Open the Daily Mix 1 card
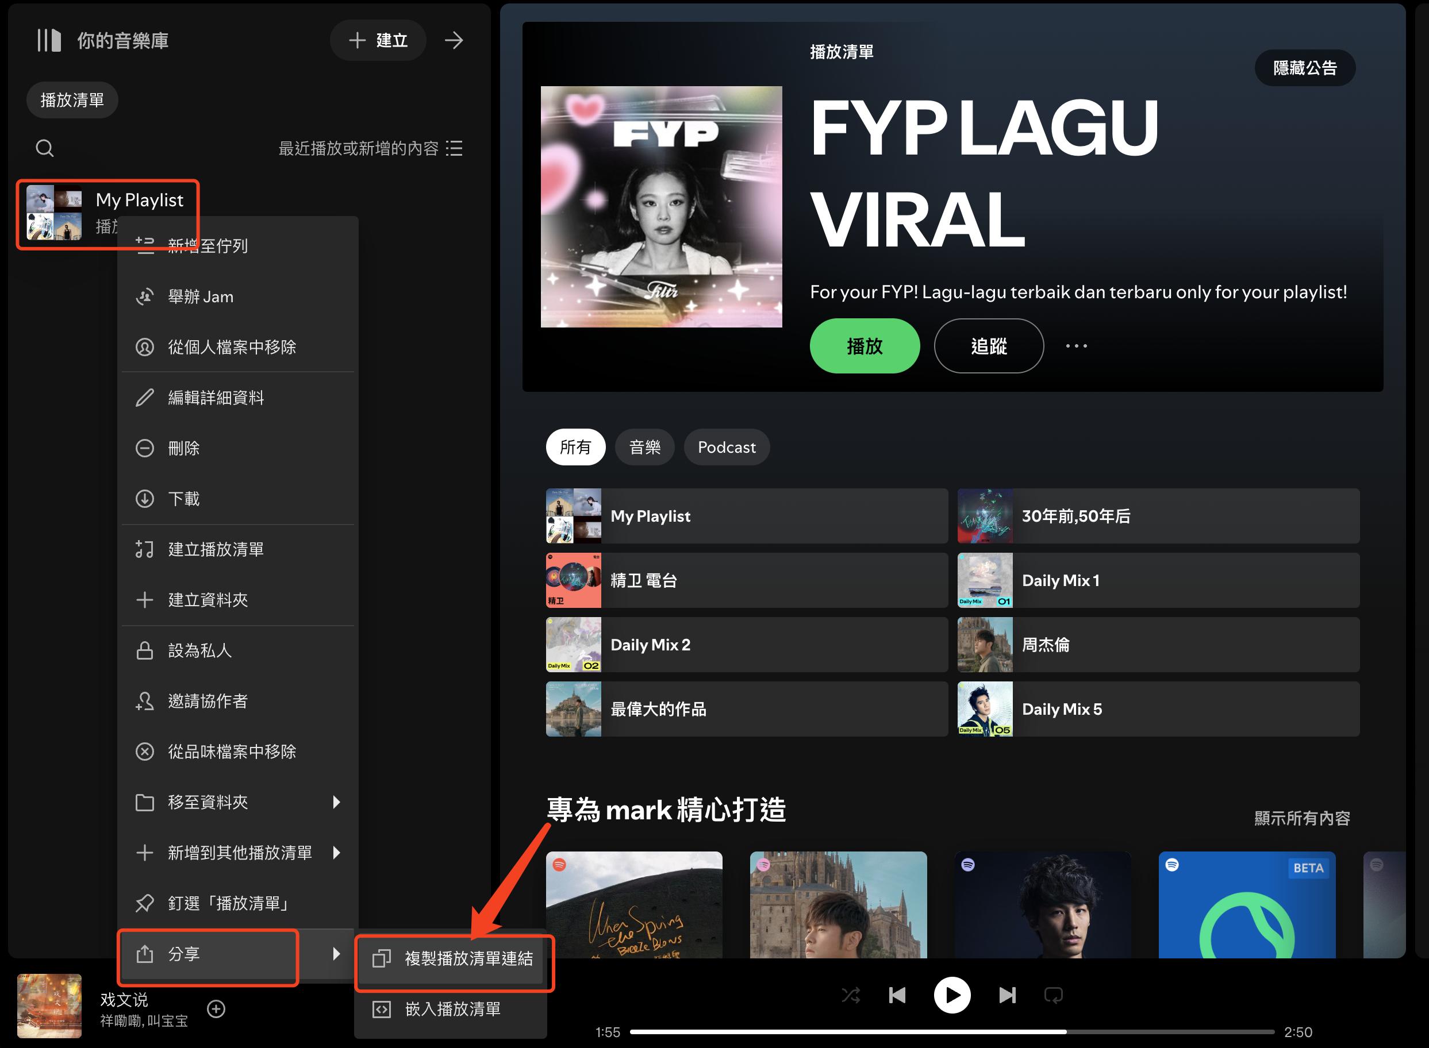 [1159, 580]
